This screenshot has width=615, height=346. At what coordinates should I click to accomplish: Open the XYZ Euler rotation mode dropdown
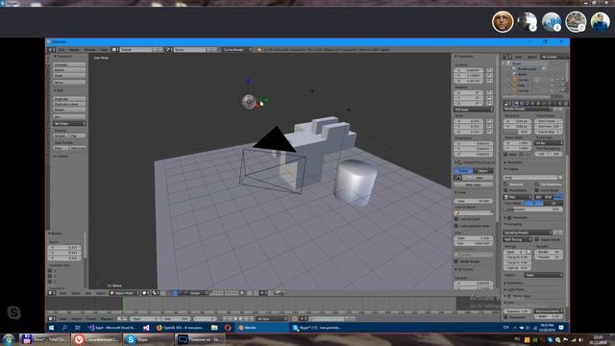click(474, 110)
